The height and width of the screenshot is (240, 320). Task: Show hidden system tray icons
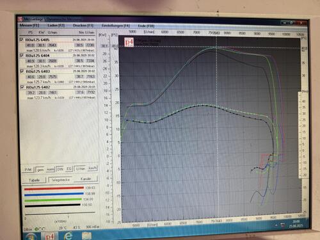(x=276, y=225)
